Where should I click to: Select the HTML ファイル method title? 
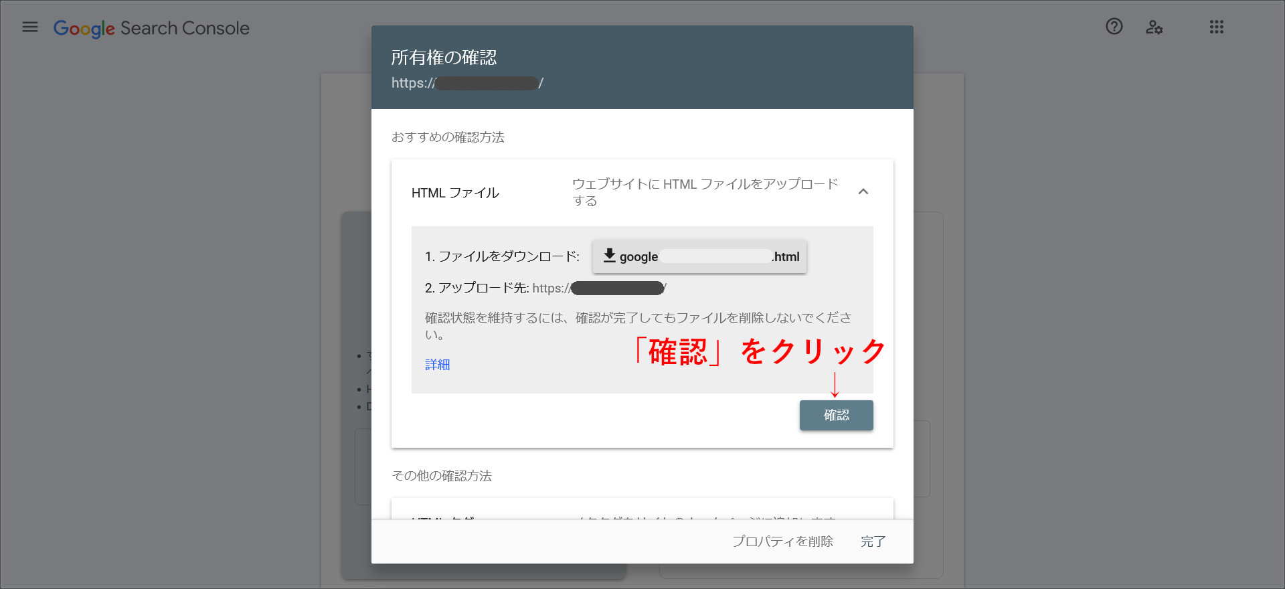(x=455, y=193)
